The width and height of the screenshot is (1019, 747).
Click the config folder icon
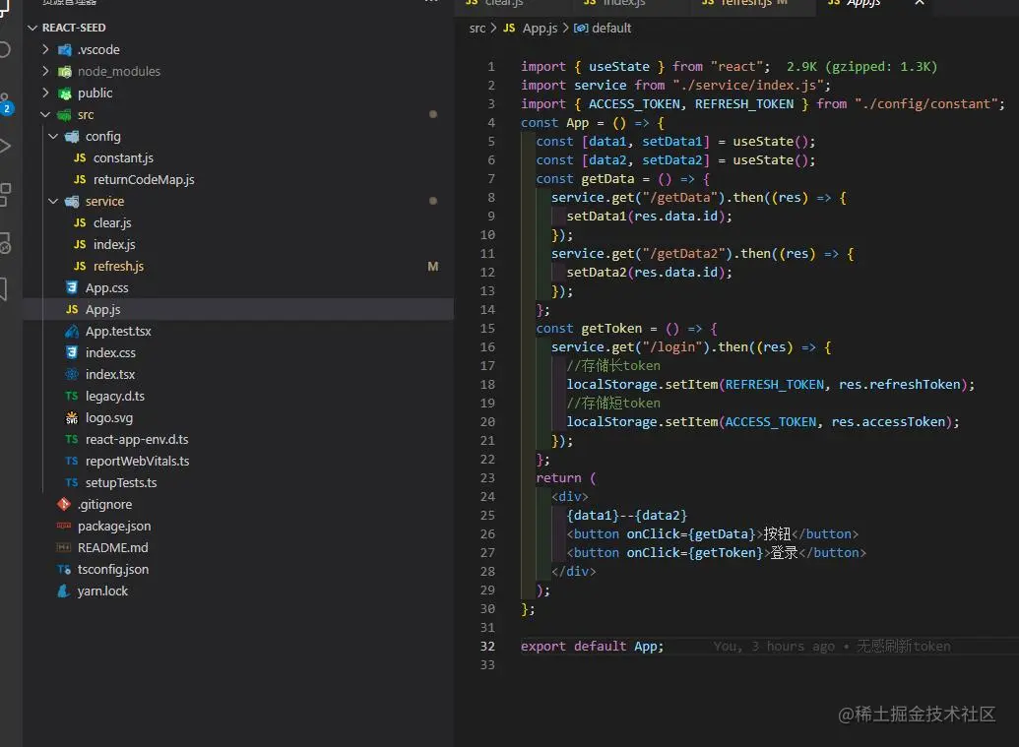pyautogui.click(x=72, y=137)
